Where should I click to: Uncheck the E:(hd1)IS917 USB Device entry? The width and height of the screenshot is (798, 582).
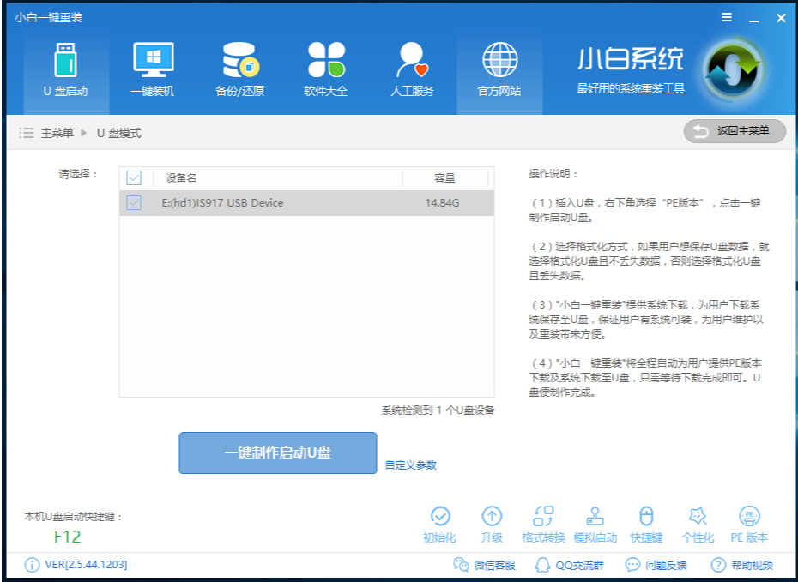133,204
